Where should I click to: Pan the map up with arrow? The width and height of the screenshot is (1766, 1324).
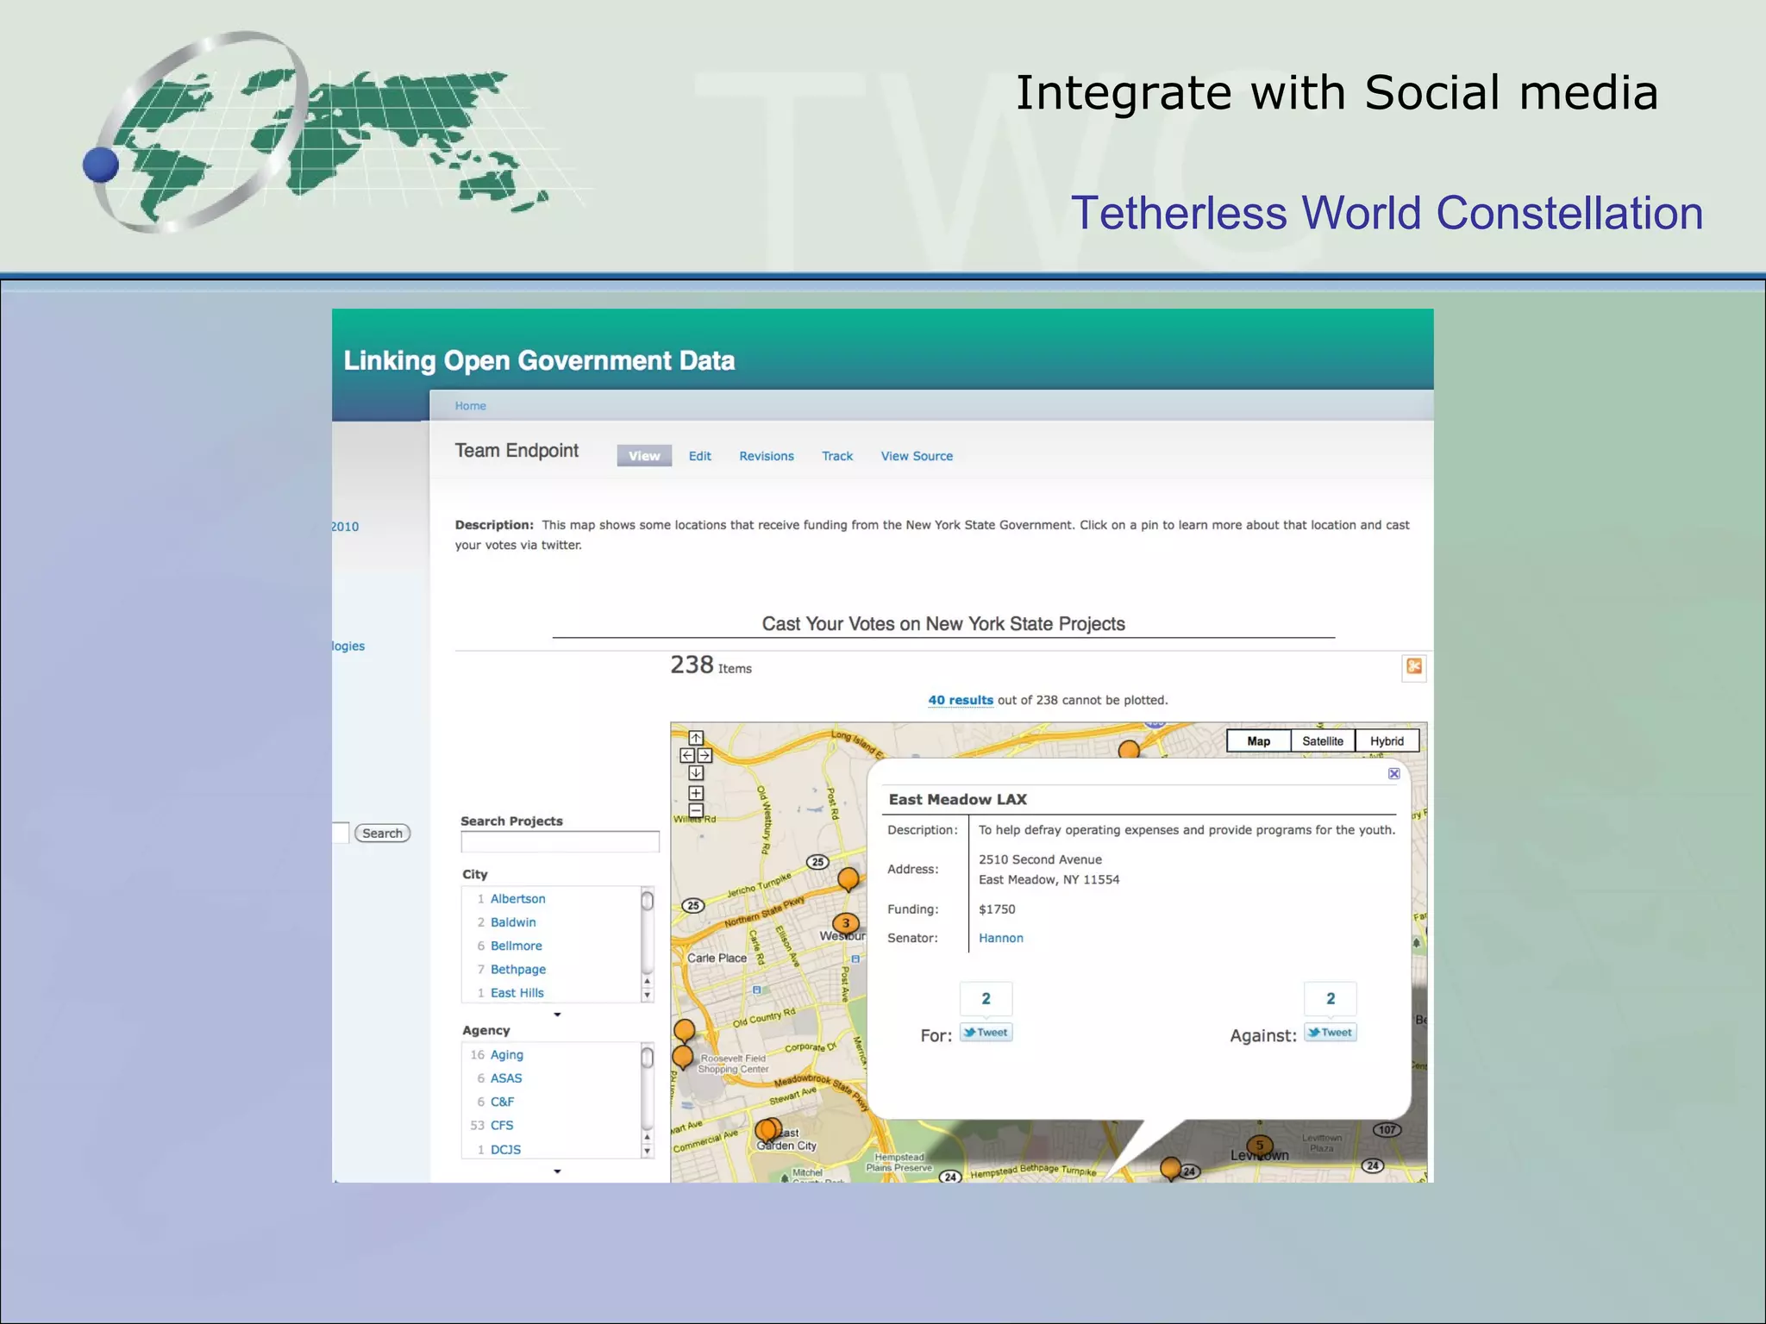click(x=696, y=738)
